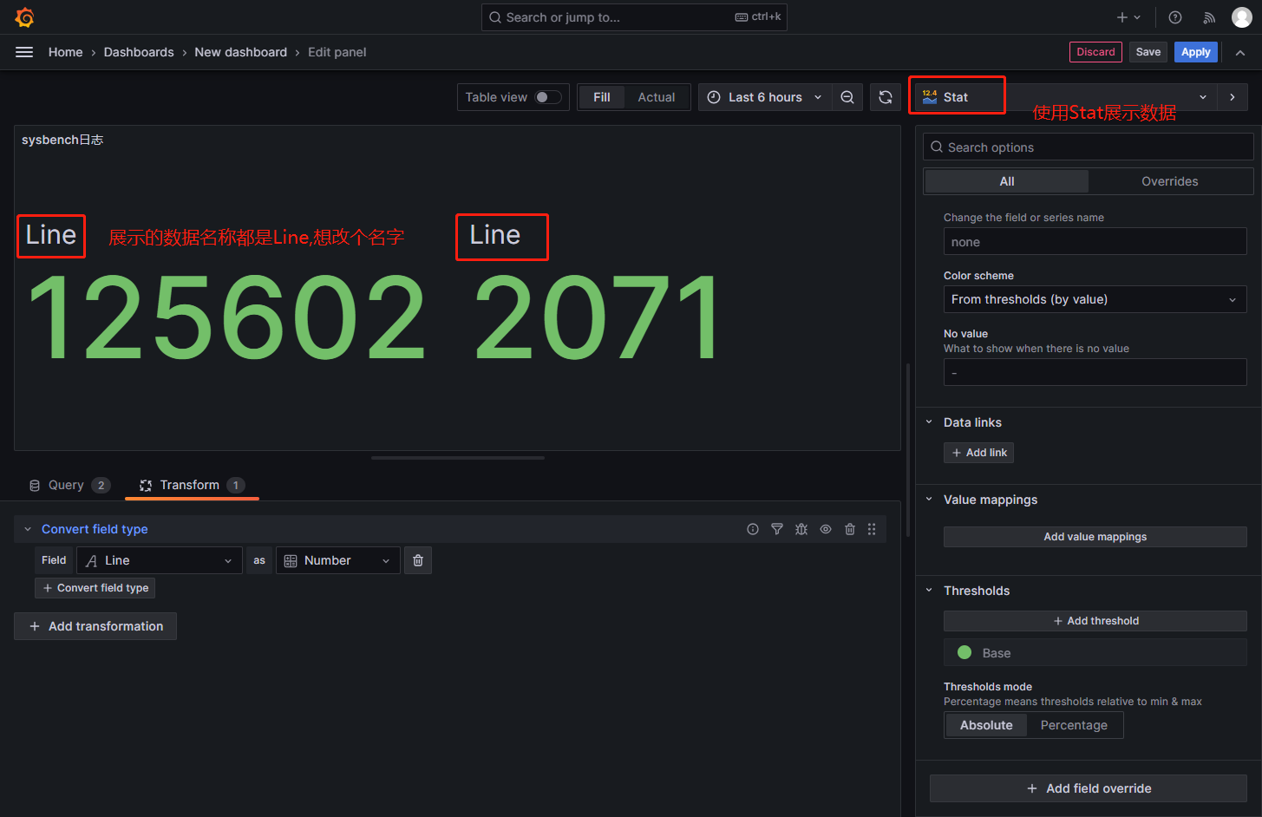Click the Apply button

tap(1196, 52)
